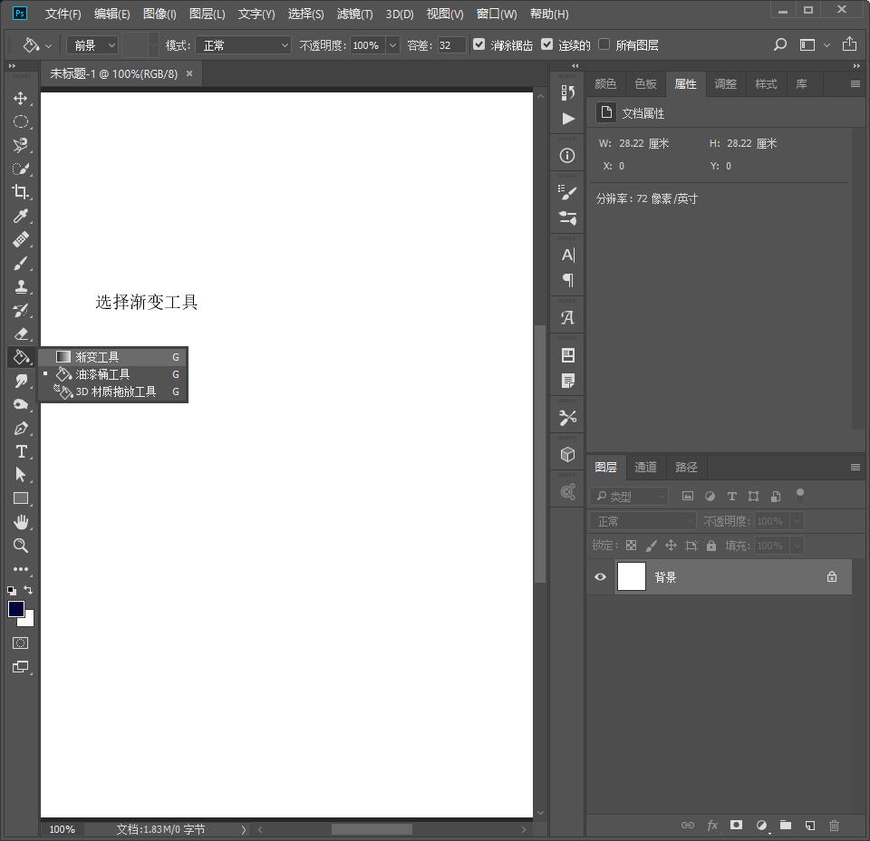This screenshot has height=841, width=870.
Task: Hide the 背景 layer visibility eye
Action: click(x=600, y=577)
